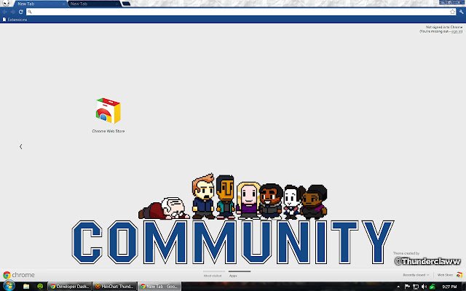Click inside the address bar
Screen dimensions: 466x291
[241, 12]
